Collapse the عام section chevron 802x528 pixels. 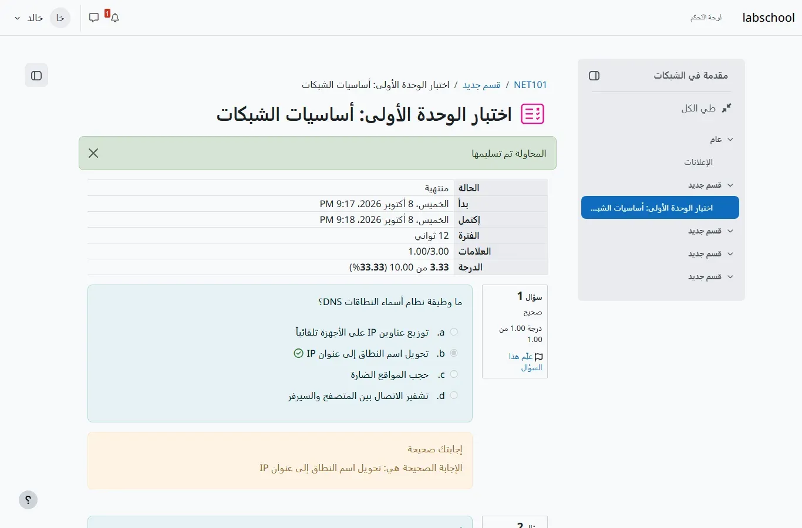tap(730, 140)
